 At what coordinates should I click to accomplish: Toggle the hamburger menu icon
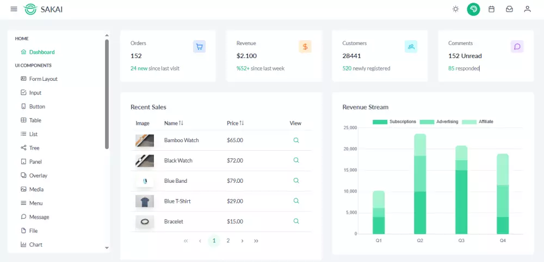[x=14, y=9]
